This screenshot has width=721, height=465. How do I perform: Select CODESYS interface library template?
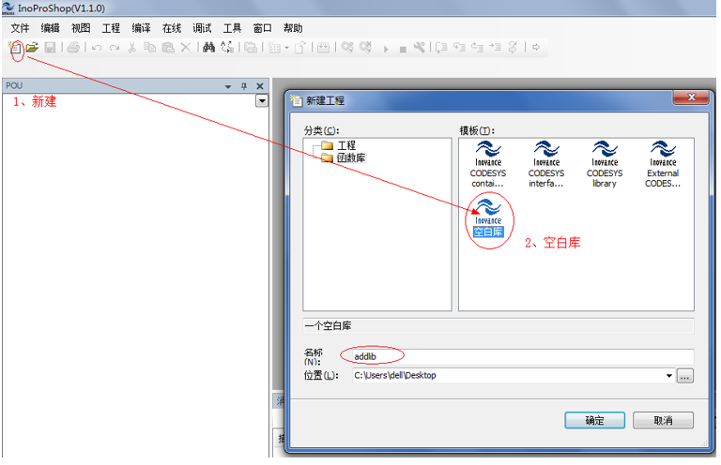coord(546,164)
